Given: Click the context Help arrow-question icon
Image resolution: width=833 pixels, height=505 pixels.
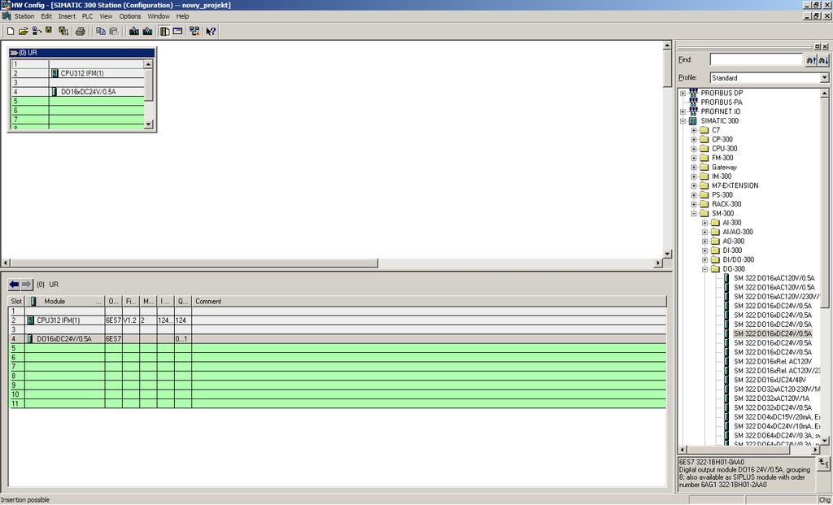Looking at the screenshot, I should point(211,32).
